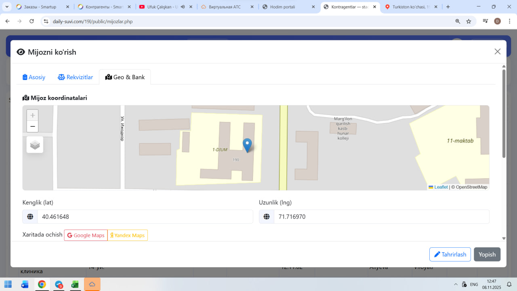The image size is (517, 291).
Task: Click the Tahrirlash edit button
Action: click(450, 254)
